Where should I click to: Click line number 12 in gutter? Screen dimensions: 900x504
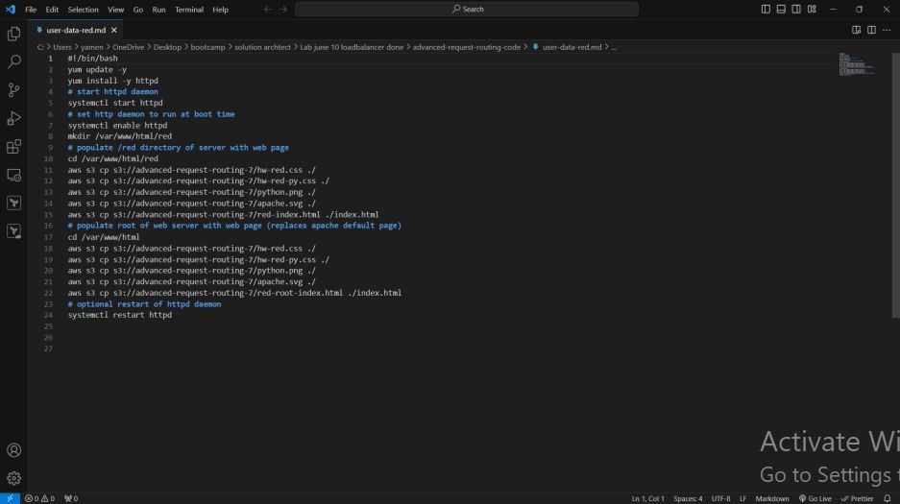(48, 180)
